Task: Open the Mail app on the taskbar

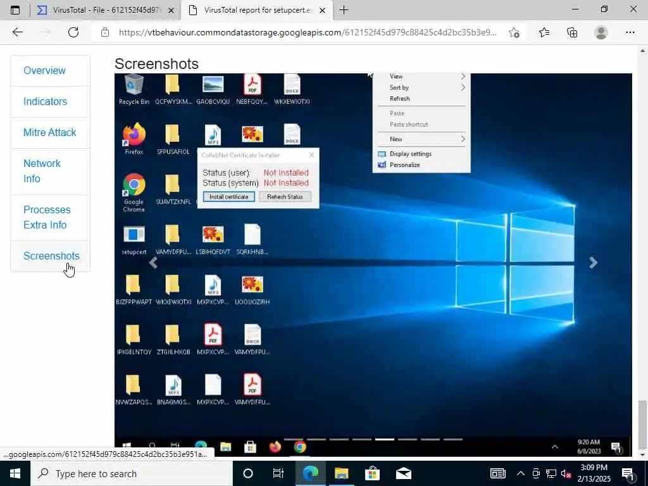Action: click(x=403, y=473)
